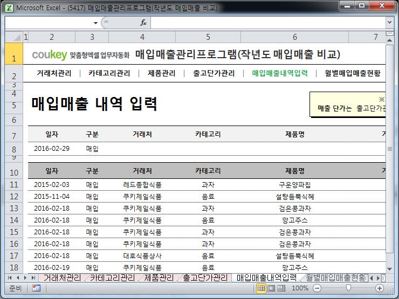The height and width of the screenshot is (299, 399).
Task: Click inside the formula bar input
Action: [x=268, y=23]
